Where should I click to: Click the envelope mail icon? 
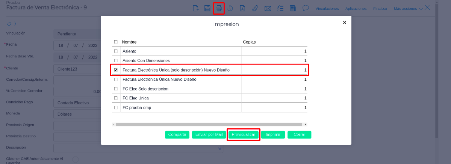coord(268,8)
